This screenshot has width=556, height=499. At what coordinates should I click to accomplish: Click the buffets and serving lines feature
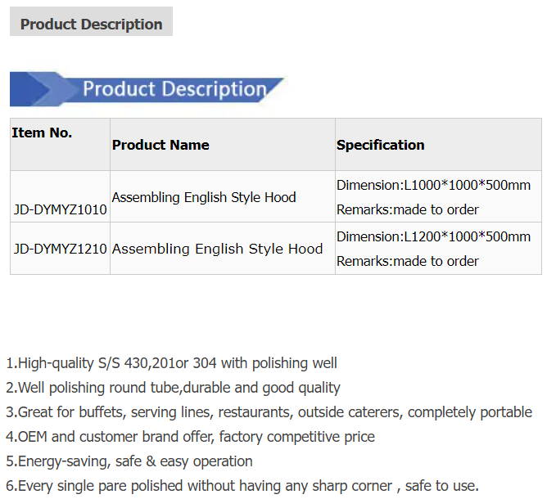point(269,412)
